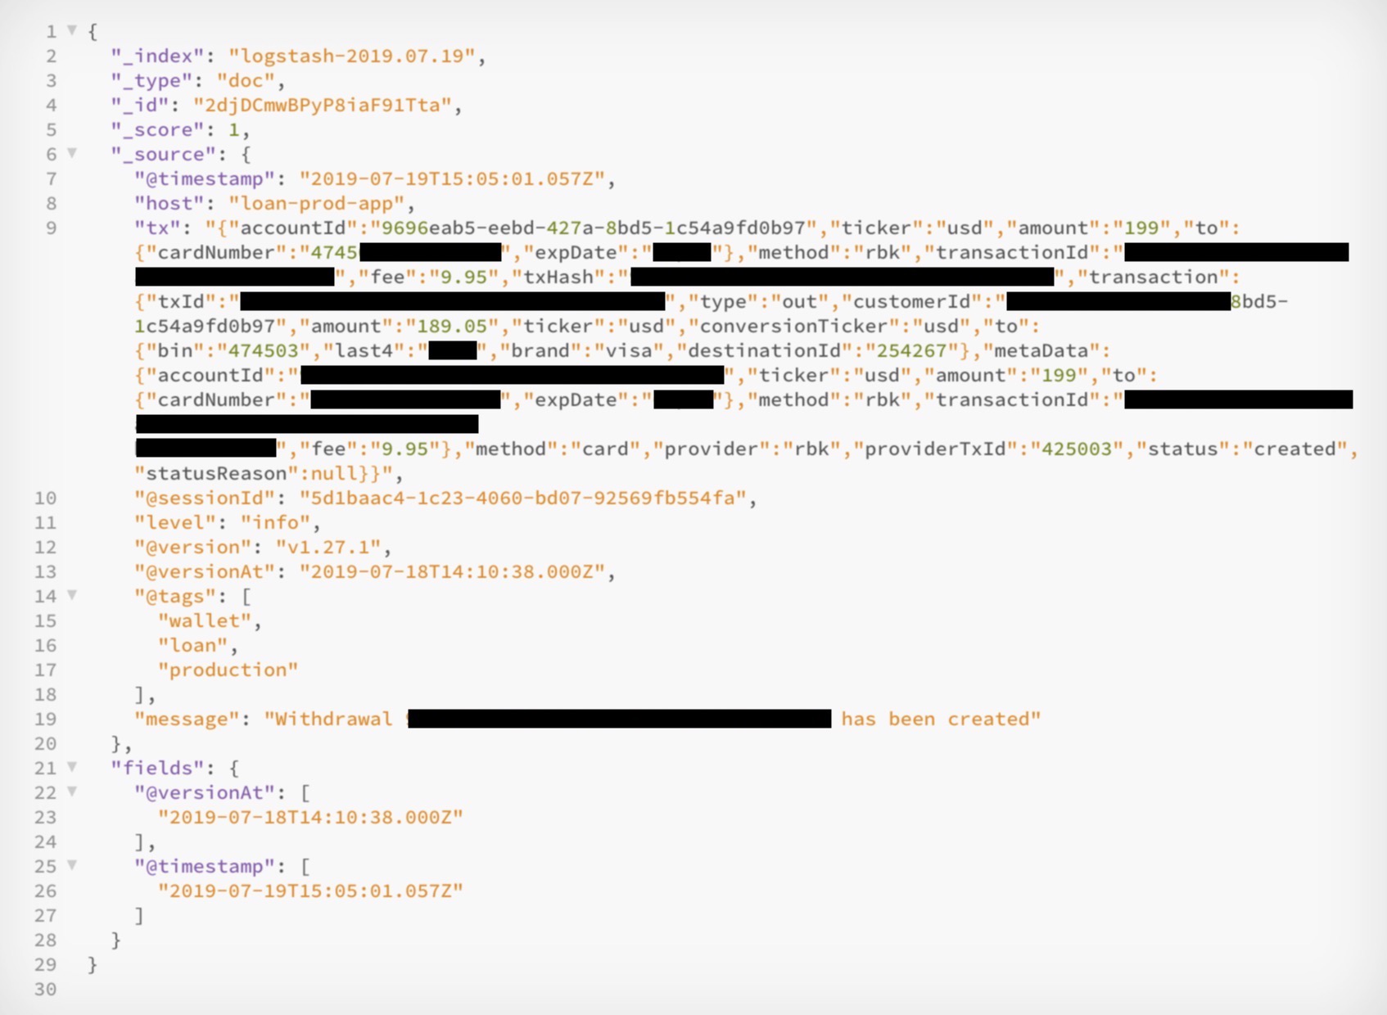Collapse the "_source" object fold arrow
Image resolution: width=1387 pixels, height=1015 pixels.
point(72,153)
